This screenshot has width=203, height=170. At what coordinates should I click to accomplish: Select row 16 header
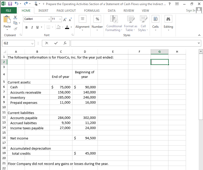click(4, 138)
